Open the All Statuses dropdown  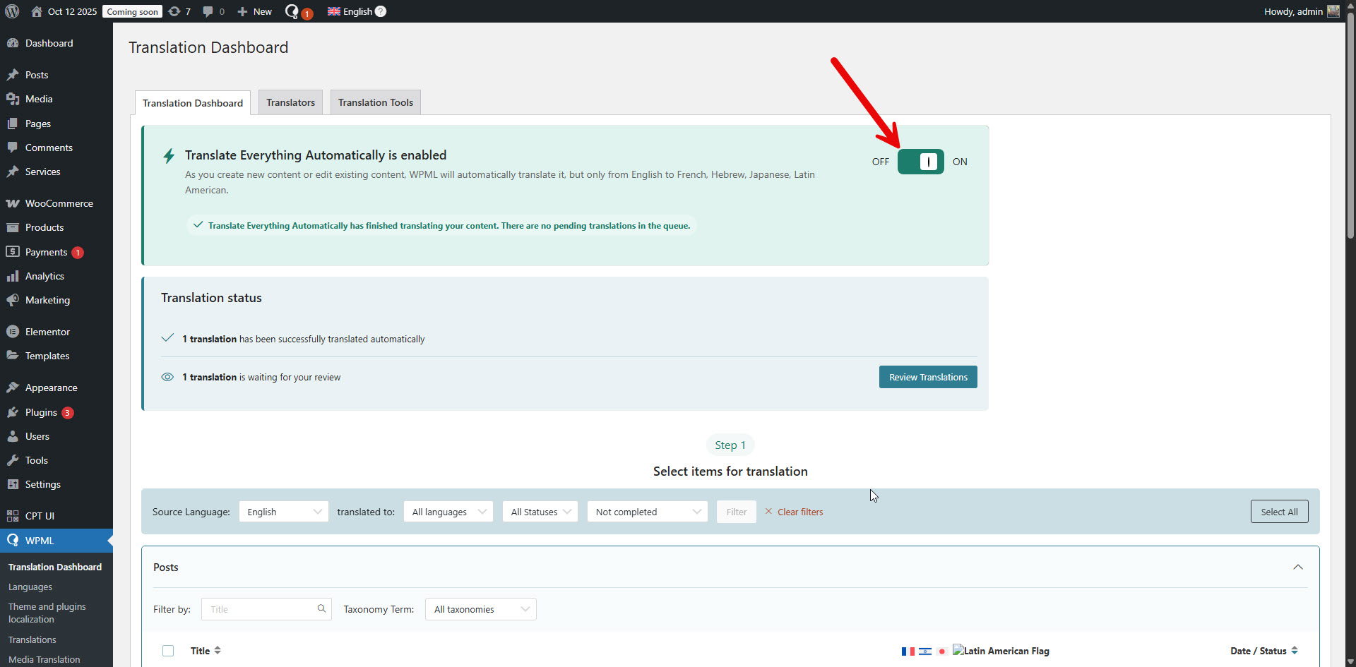[540, 512]
